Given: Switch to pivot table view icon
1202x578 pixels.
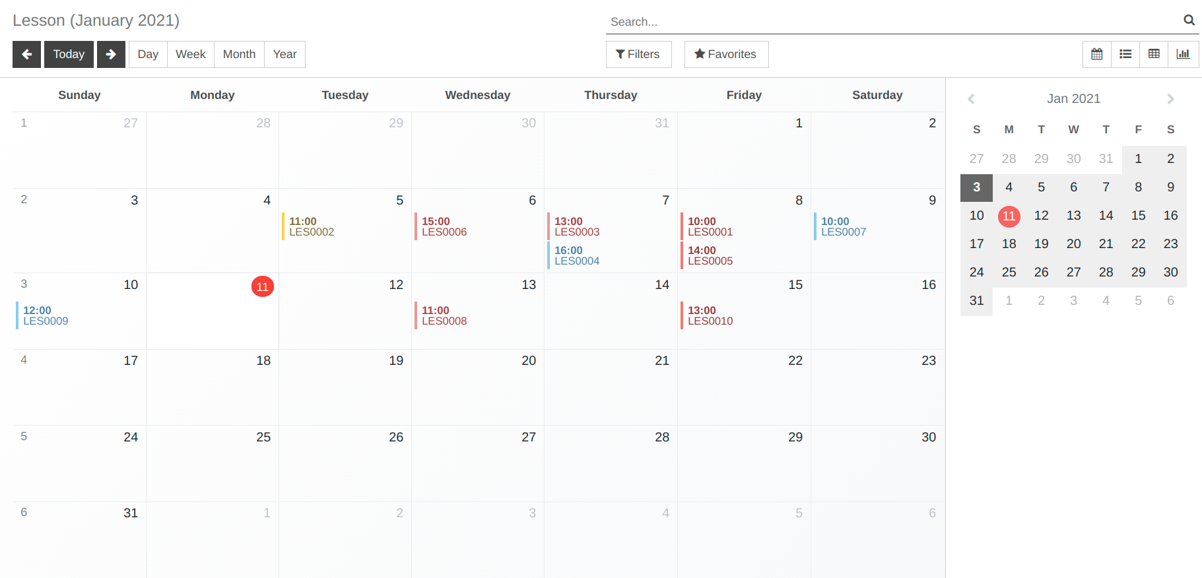Looking at the screenshot, I should [1154, 54].
